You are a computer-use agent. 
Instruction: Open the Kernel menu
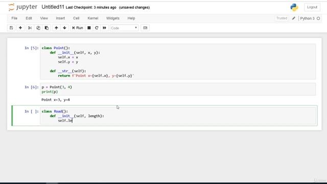click(x=93, y=18)
